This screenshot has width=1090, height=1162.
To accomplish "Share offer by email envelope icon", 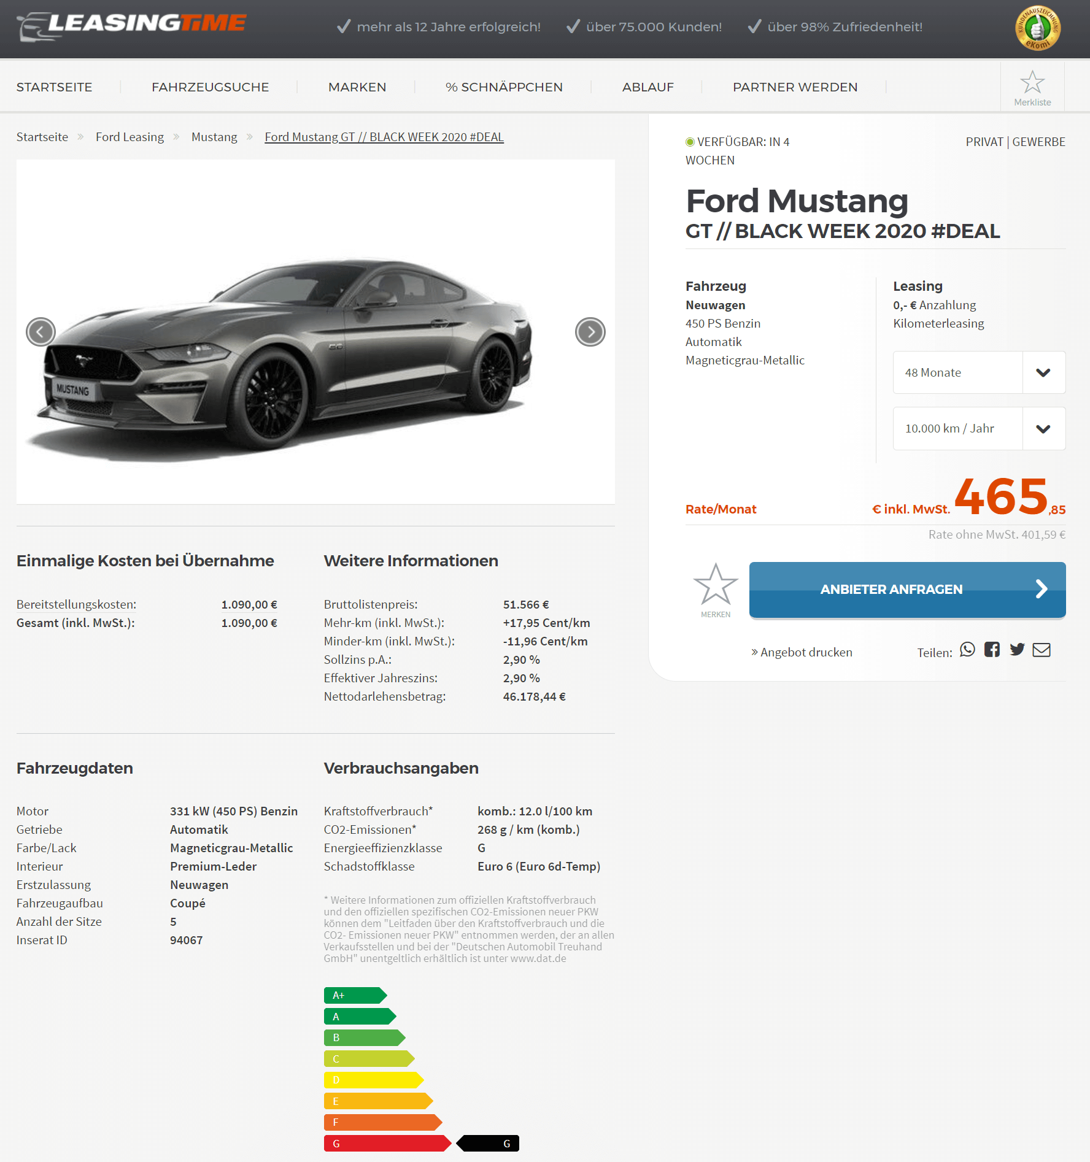I will 1042,650.
